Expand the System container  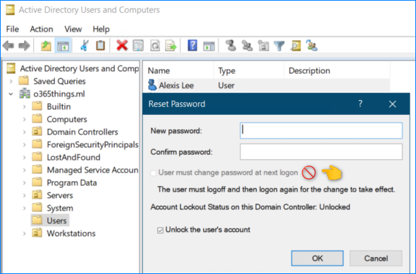[25, 208]
